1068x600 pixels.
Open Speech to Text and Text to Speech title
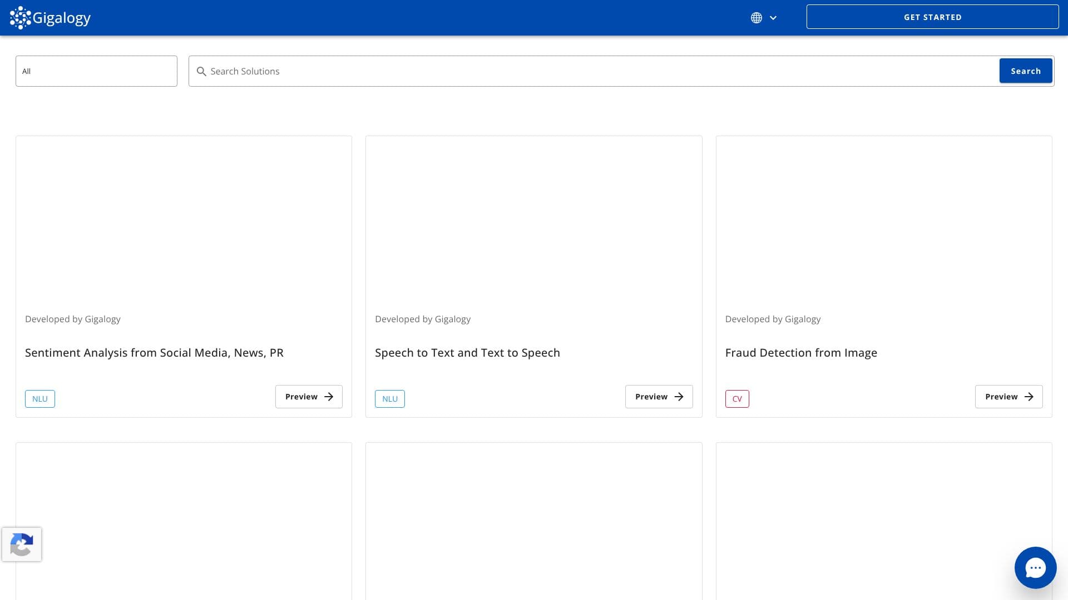[467, 353]
